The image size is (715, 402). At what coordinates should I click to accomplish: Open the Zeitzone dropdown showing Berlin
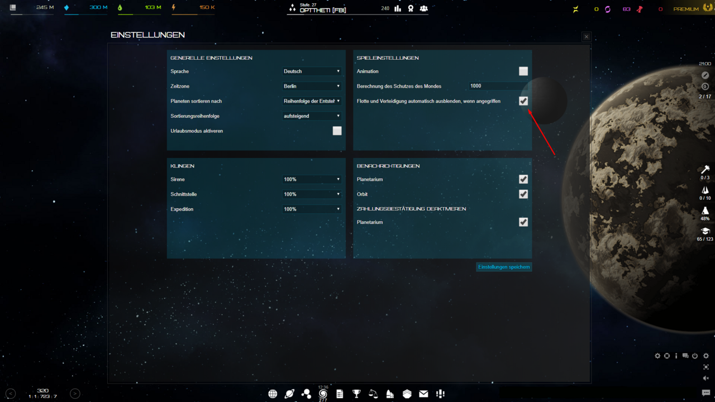pos(312,86)
